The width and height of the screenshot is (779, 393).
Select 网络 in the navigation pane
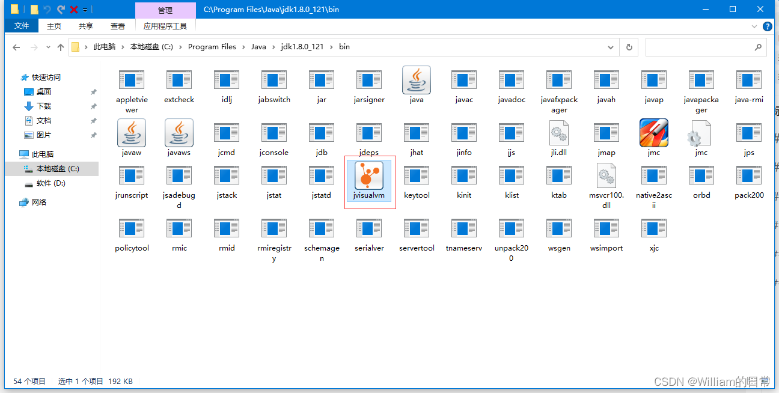pos(39,203)
